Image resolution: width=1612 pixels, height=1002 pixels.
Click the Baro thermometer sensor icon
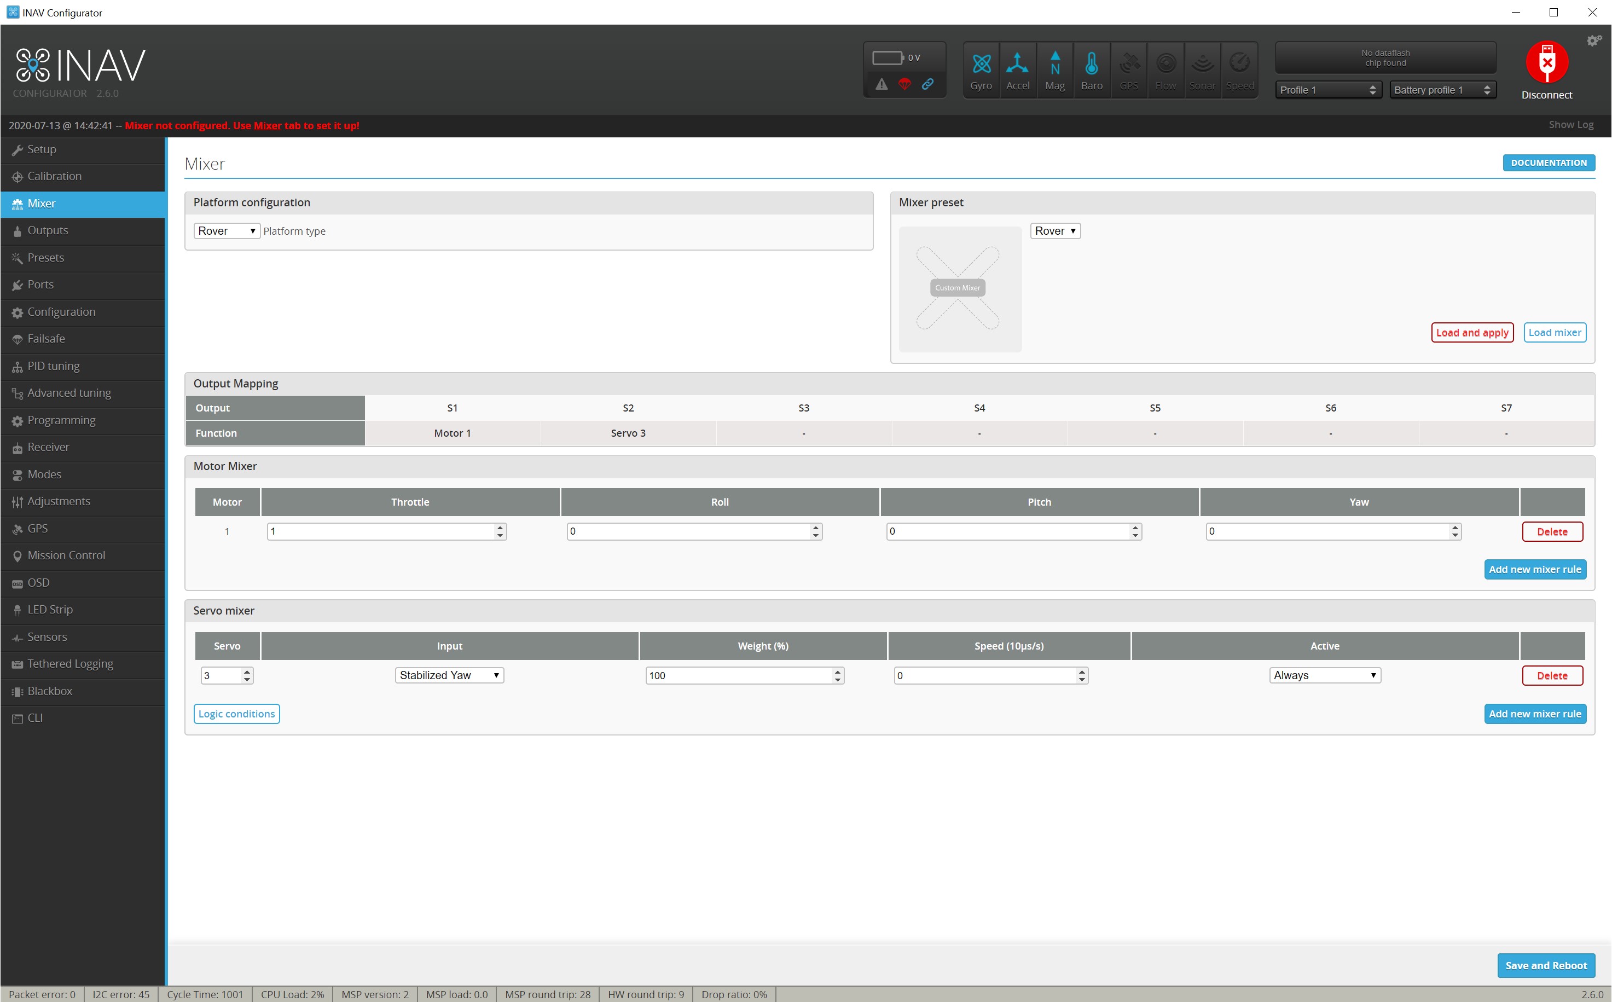tap(1091, 64)
